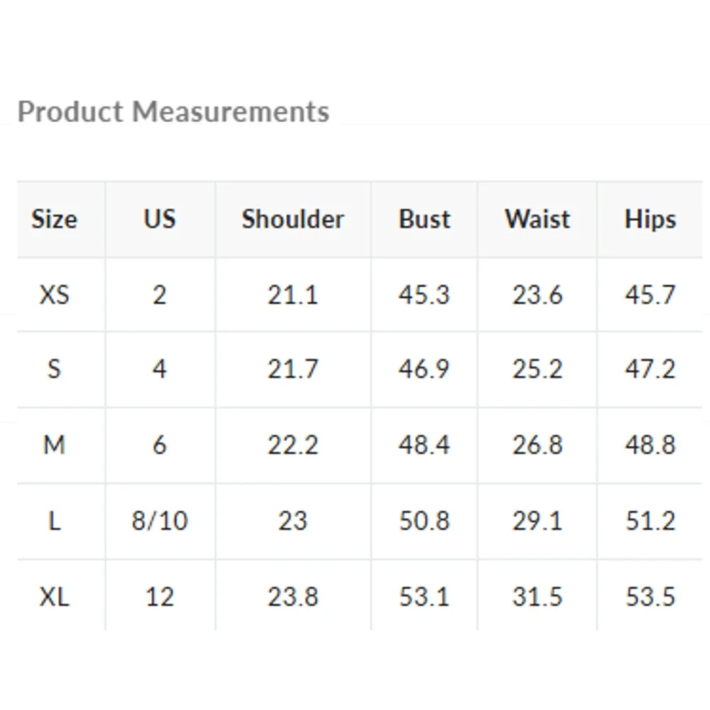Select the XL size row label

pyautogui.click(x=55, y=596)
